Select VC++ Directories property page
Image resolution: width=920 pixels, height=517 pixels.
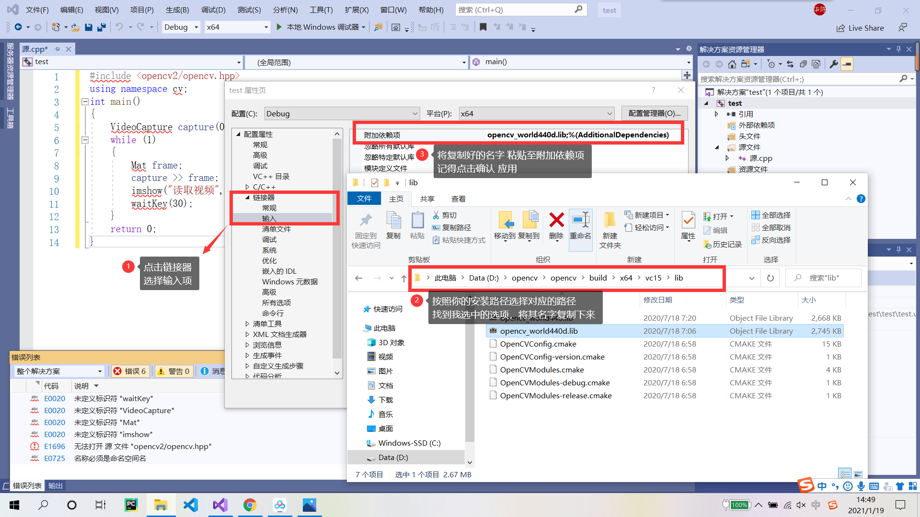pyautogui.click(x=271, y=177)
